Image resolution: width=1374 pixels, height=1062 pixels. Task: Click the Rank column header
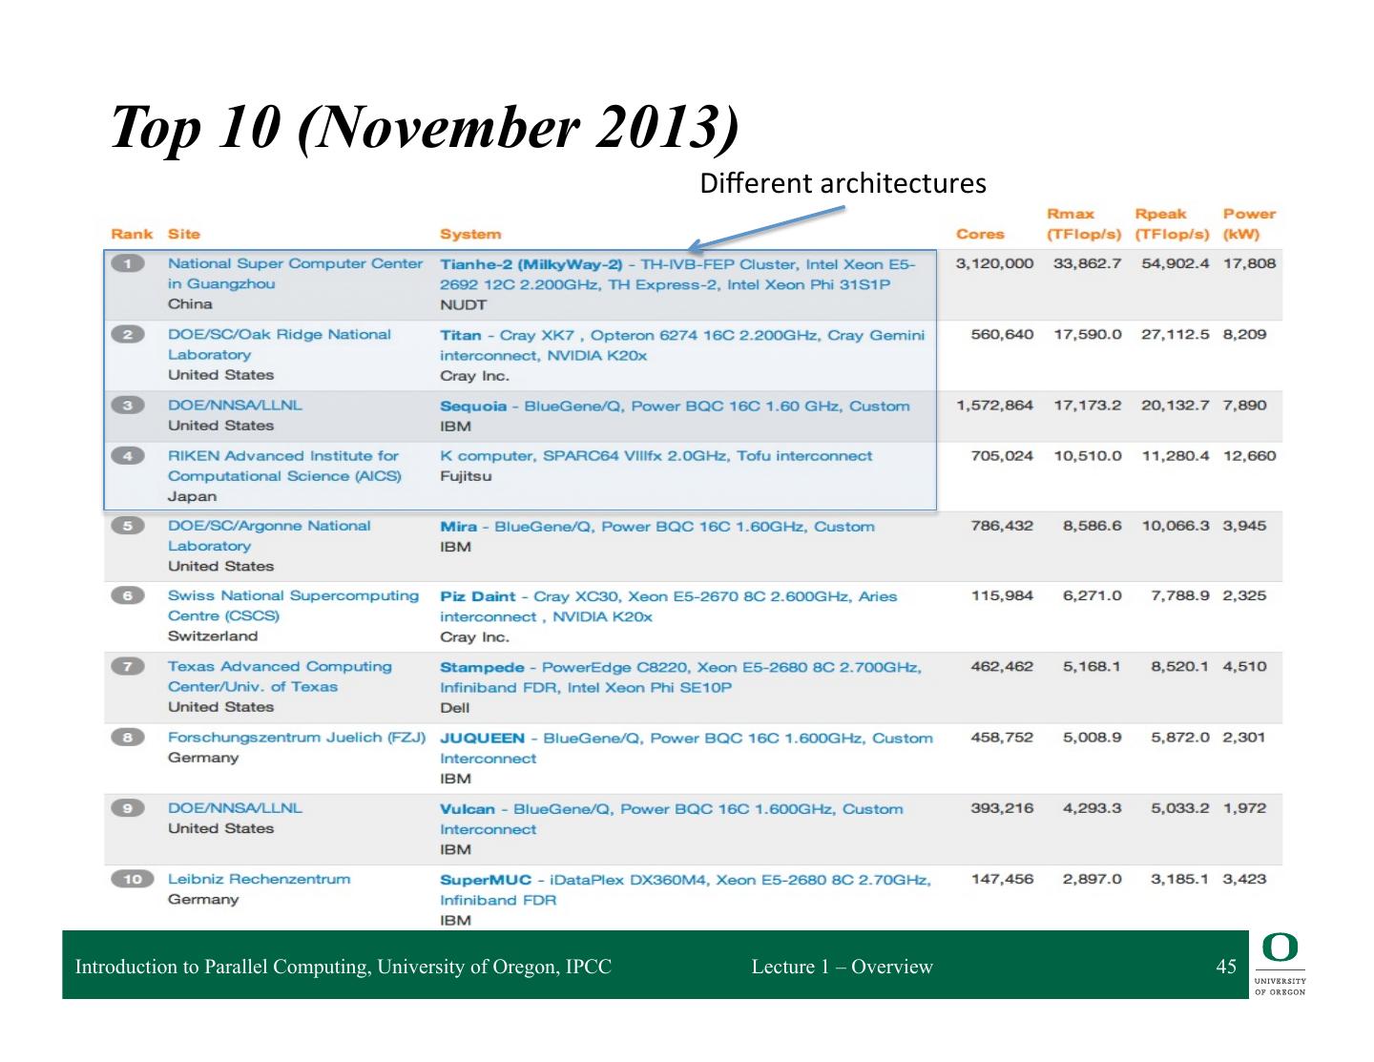[x=132, y=234]
